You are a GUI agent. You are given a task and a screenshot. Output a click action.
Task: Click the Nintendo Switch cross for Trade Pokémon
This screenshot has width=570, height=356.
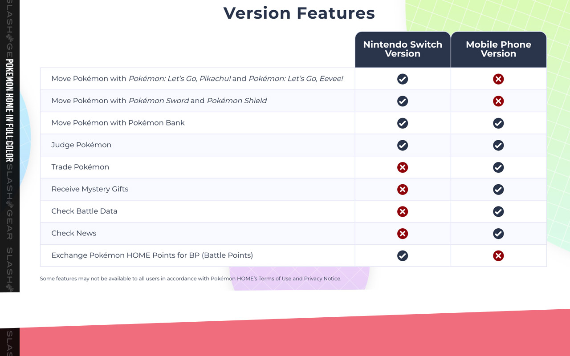[403, 167]
